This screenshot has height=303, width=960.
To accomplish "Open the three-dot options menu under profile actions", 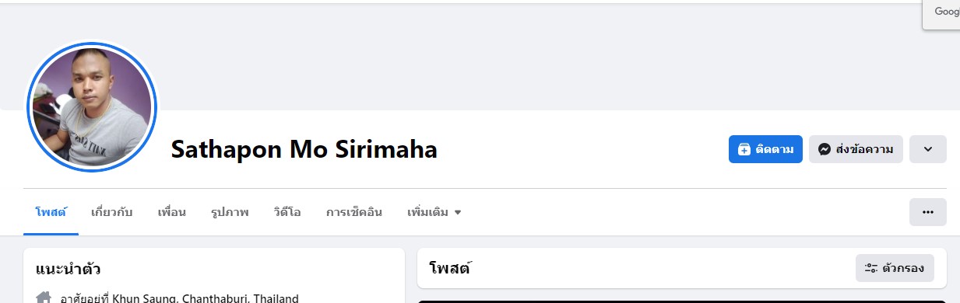I will [x=928, y=211].
